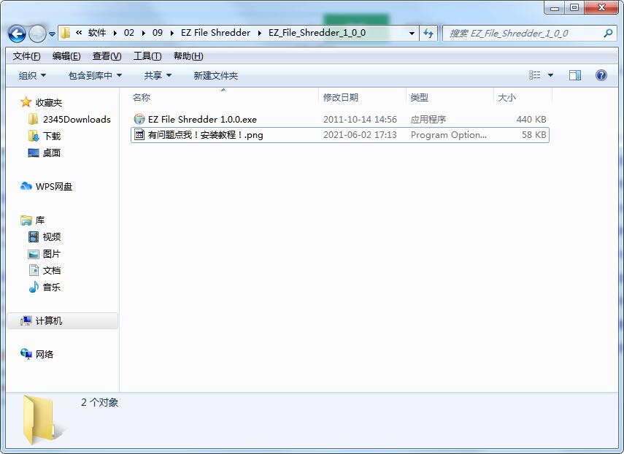Screen dimensions: 624x454
Task: Open the 音乐 library
Action: pyautogui.click(x=52, y=288)
